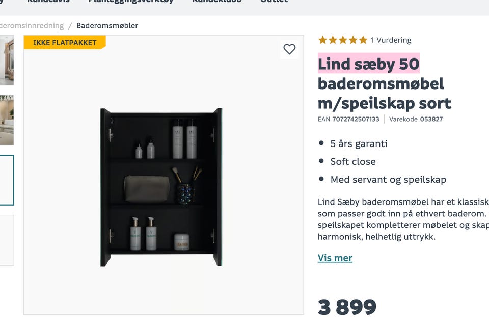Show the thumbnail of bathroom with green plant
The image size is (489, 321).
point(7,120)
